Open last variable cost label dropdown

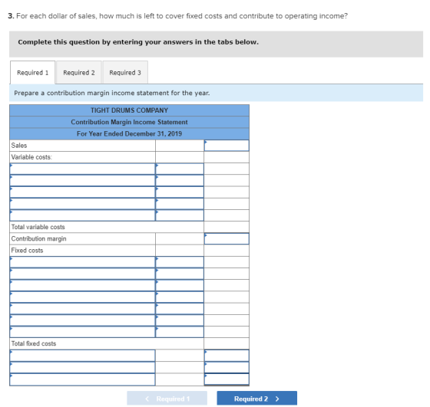pyautogui.click(x=82, y=215)
